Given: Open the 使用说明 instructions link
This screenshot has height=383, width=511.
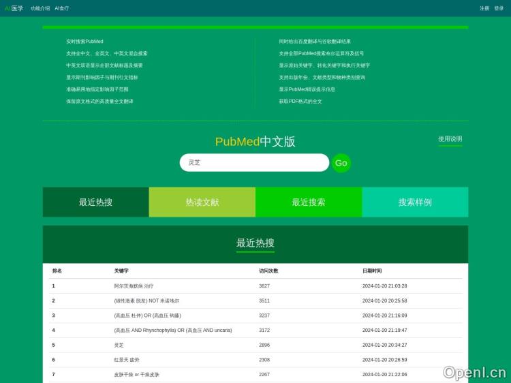Looking at the screenshot, I should [450, 139].
